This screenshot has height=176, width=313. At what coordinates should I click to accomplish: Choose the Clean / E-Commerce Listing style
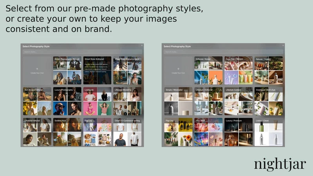click(x=128, y=132)
